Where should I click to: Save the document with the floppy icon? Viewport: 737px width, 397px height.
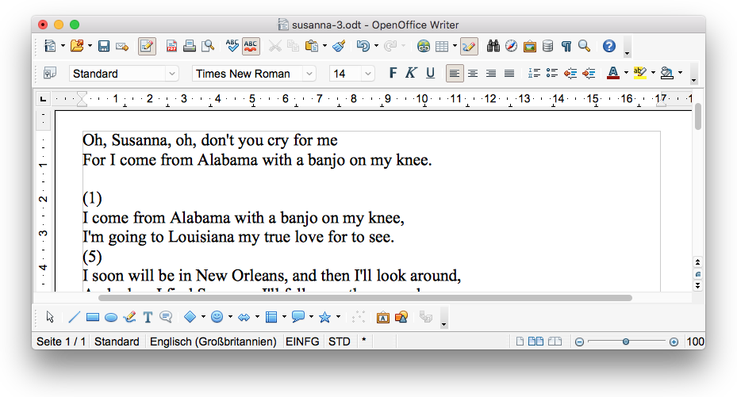pyautogui.click(x=103, y=46)
